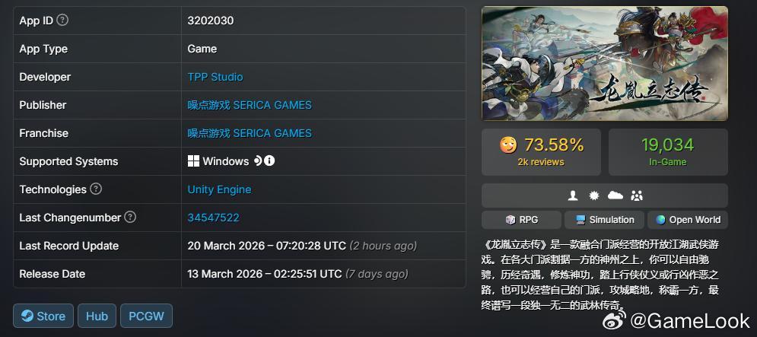The image size is (757, 337).
Task: Open the Store button with Steam logo
Action: click(x=43, y=316)
